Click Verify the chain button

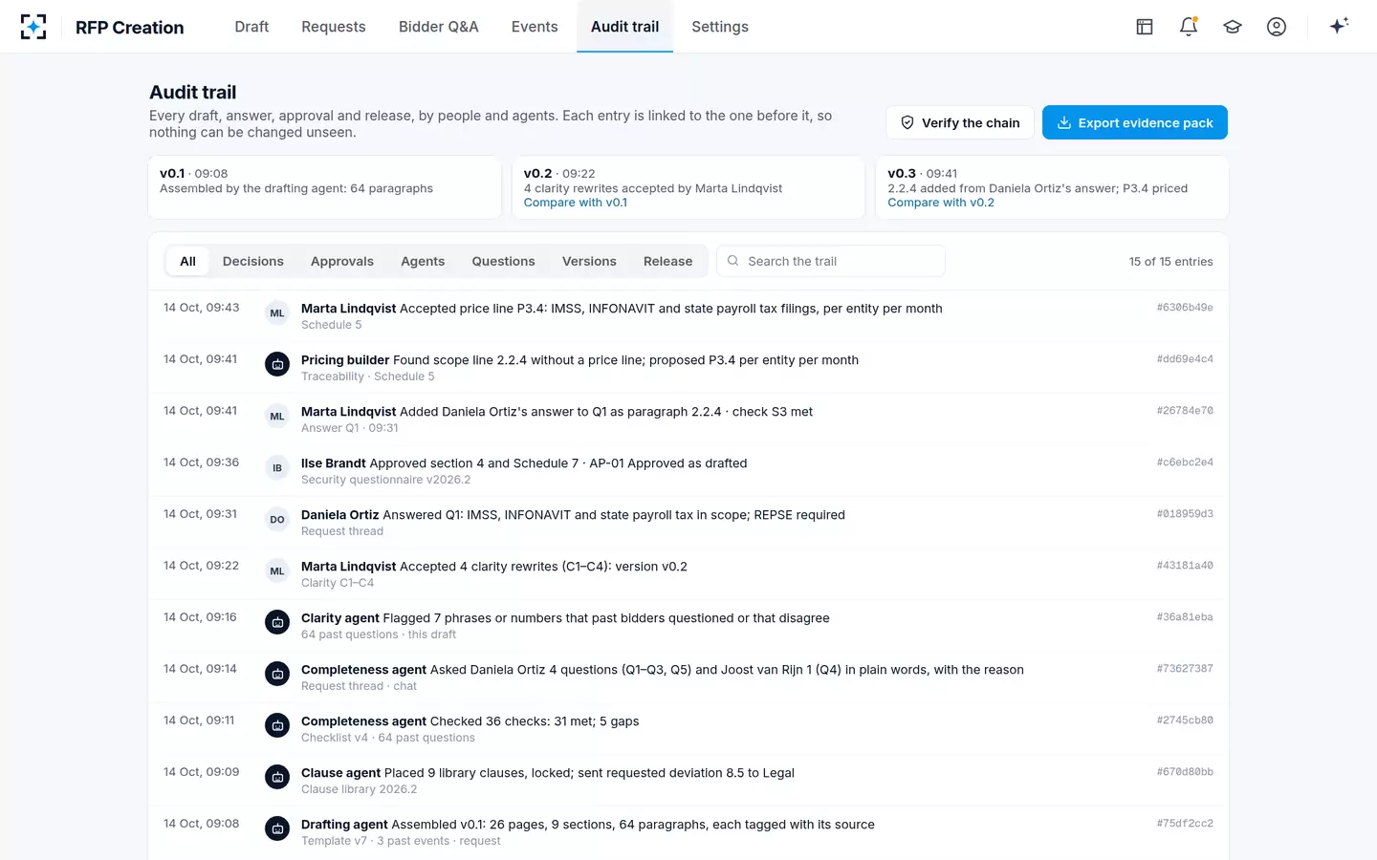tap(960, 122)
